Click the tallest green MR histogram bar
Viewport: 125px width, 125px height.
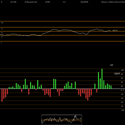pyautogui.click(x=102, y=79)
